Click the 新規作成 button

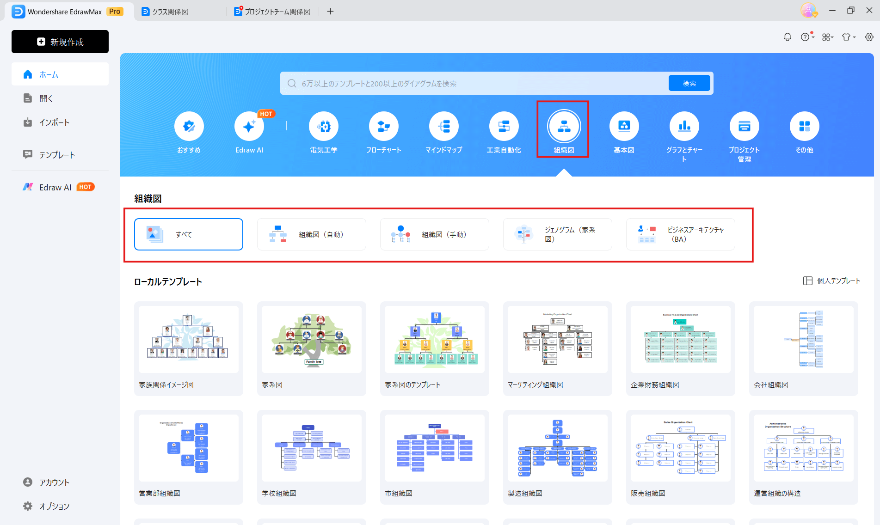(60, 42)
